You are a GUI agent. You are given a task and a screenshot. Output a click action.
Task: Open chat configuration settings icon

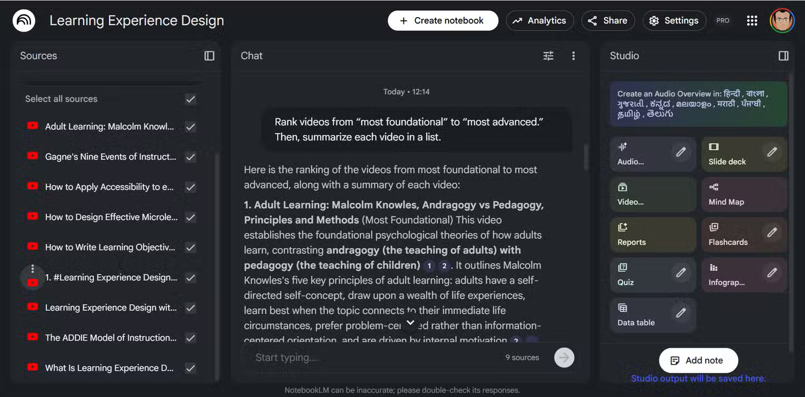(548, 56)
